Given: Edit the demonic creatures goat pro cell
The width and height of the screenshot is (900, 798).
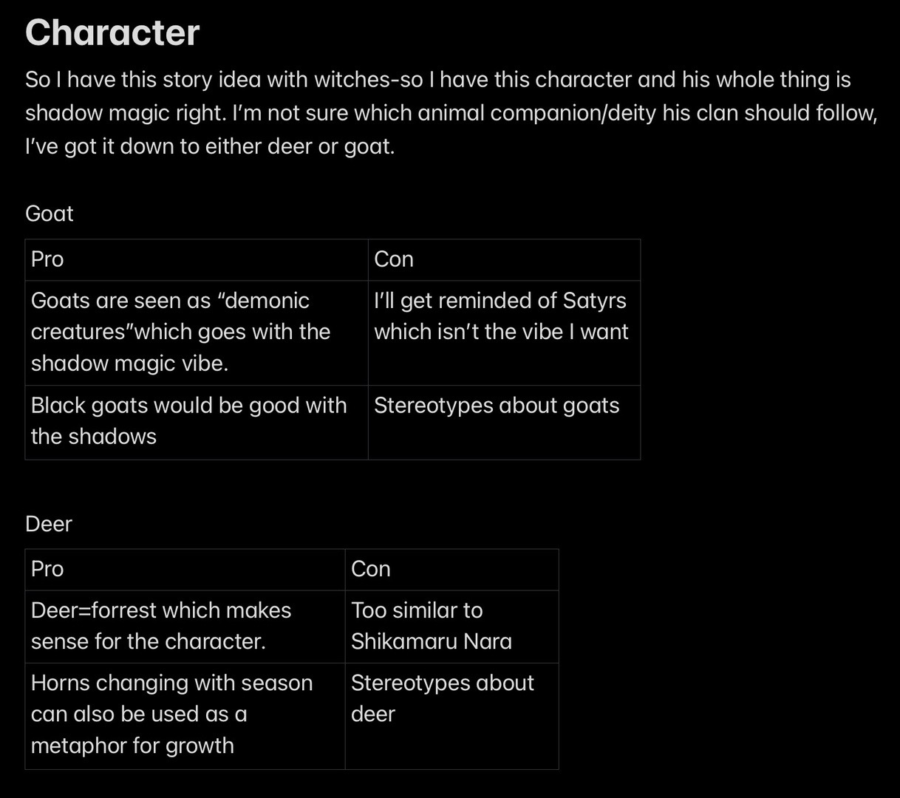Looking at the screenshot, I should [x=197, y=332].
